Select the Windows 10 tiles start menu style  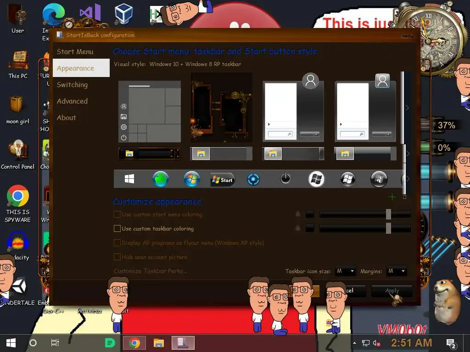pyautogui.click(x=150, y=111)
